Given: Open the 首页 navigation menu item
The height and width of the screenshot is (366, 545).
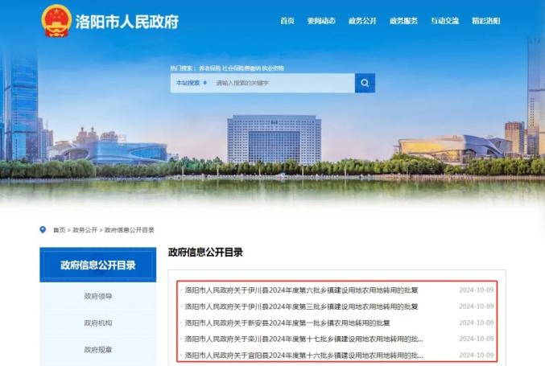Looking at the screenshot, I should point(287,21).
